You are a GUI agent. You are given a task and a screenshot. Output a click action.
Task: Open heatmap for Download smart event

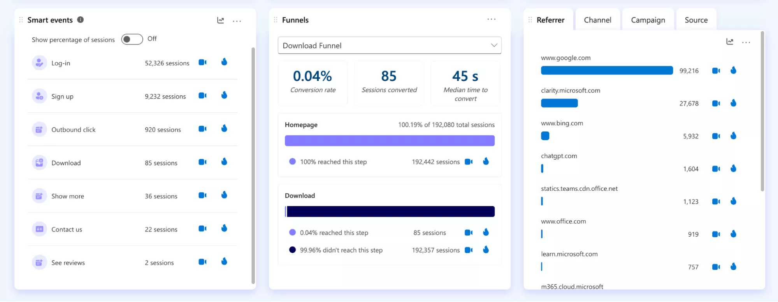[x=224, y=162]
